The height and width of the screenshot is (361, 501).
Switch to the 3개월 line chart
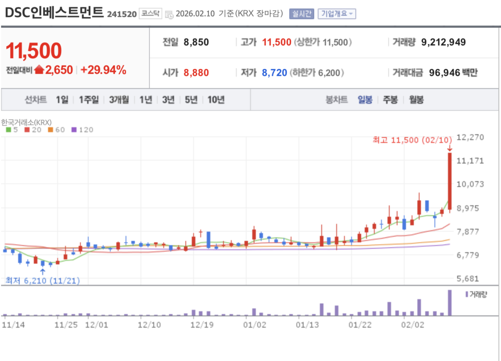tap(119, 100)
